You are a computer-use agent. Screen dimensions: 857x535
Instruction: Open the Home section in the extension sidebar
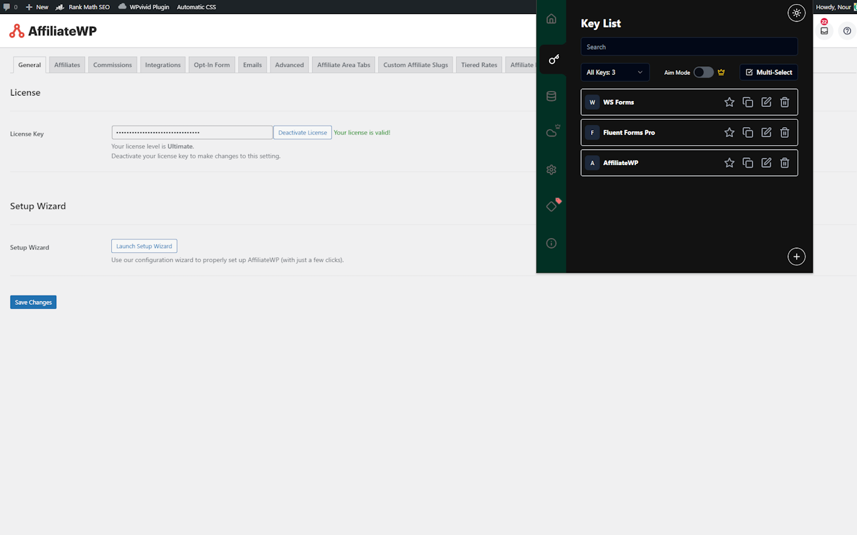click(551, 19)
